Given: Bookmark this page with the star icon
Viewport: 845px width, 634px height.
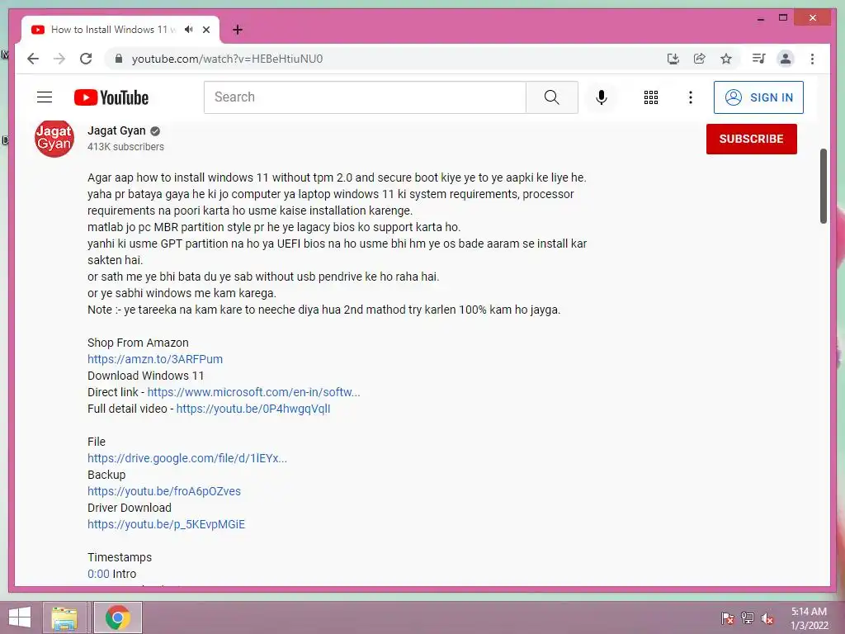Looking at the screenshot, I should (x=726, y=59).
